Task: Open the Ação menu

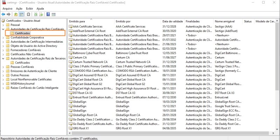Action: (19, 8)
